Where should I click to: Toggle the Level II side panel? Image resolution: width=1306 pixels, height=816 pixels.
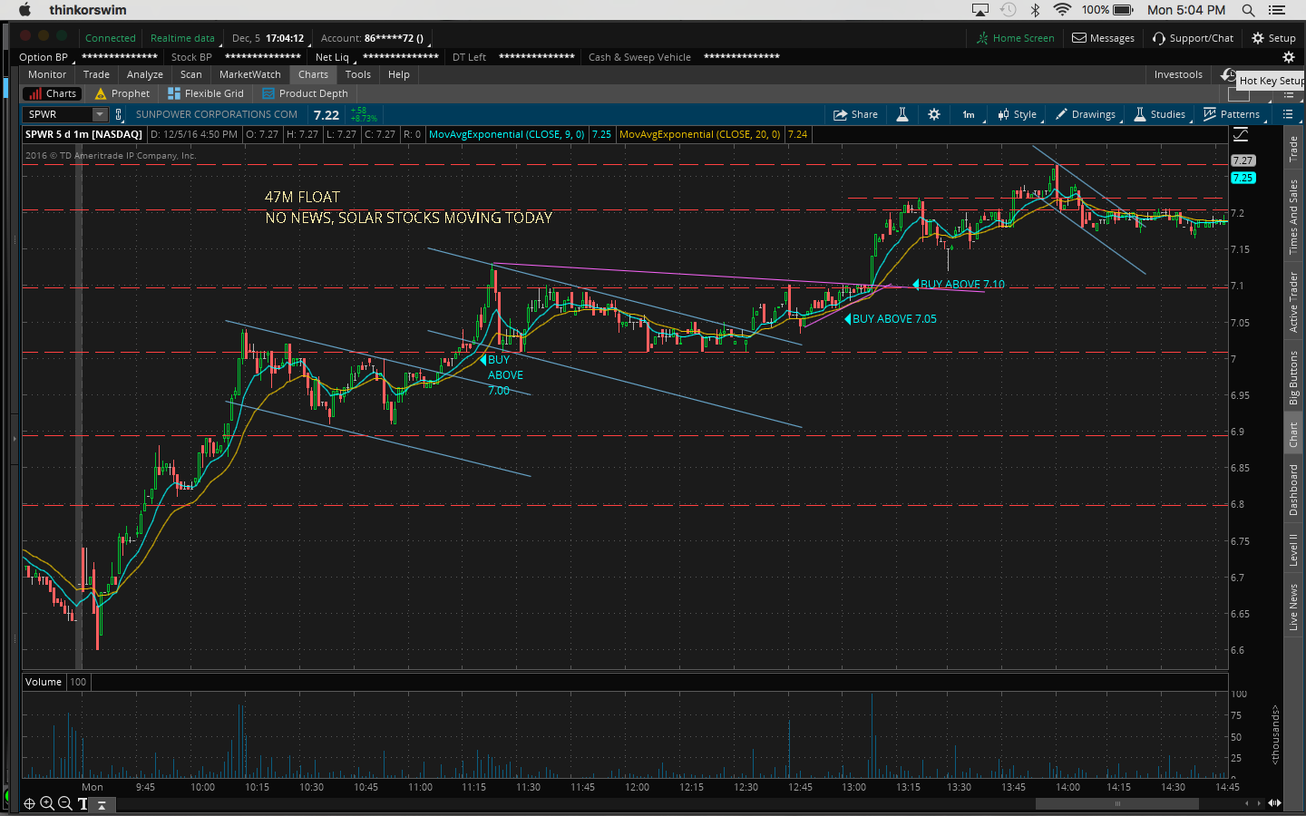1294,549
